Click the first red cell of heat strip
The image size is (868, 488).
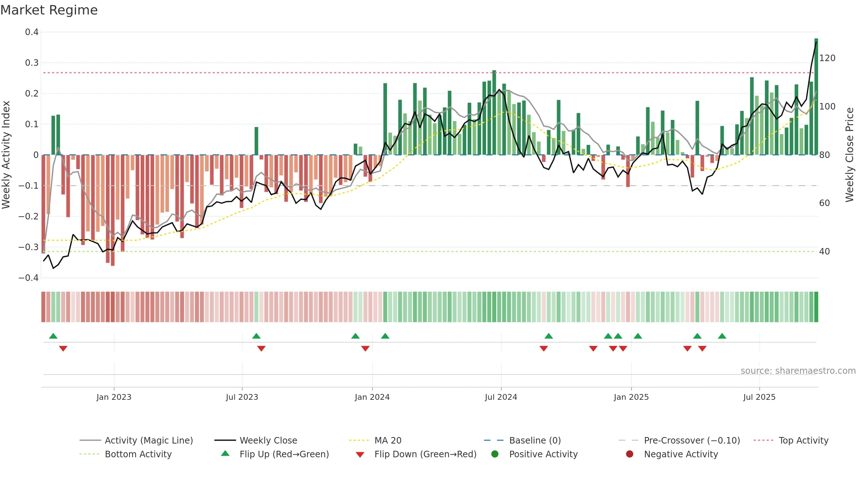[43, 307]
